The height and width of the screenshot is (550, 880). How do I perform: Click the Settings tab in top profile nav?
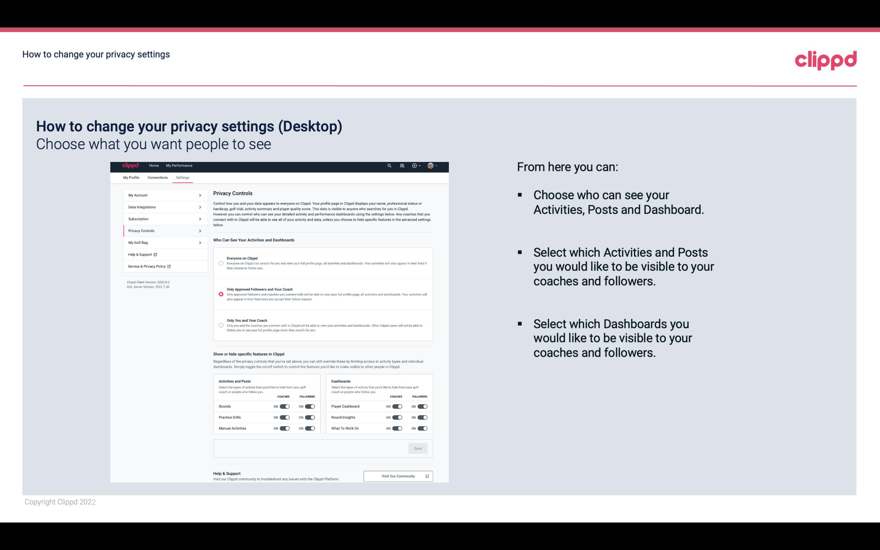183,177
